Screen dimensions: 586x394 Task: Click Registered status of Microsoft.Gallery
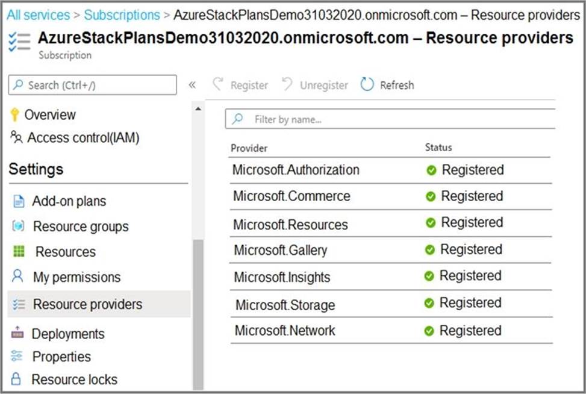click(x=471, y=249)
